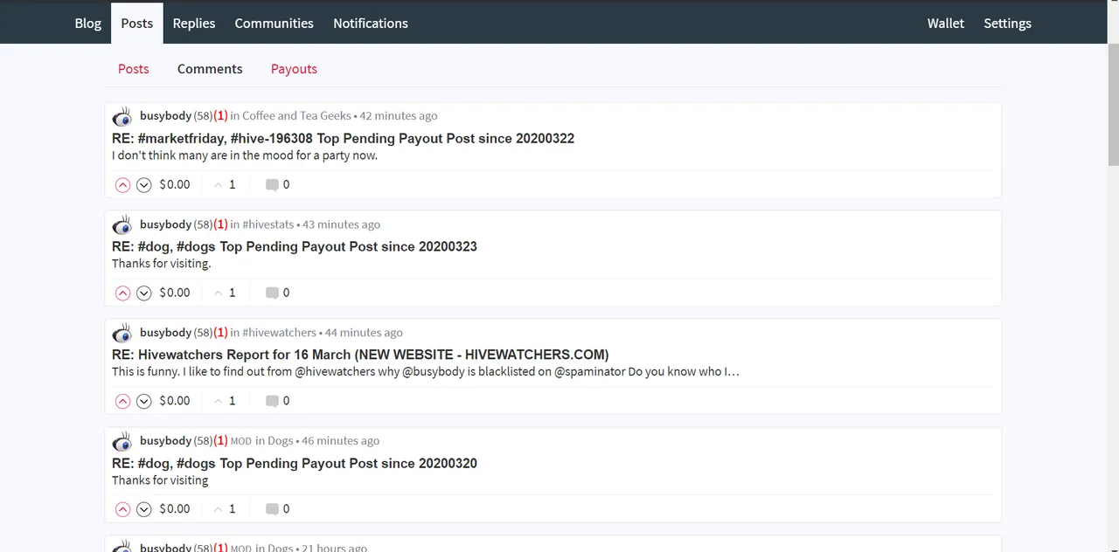
Task: Click busybody username on the 46 minutes ago Dogs post
Action: pyautogui.click(x=165, y=441)
